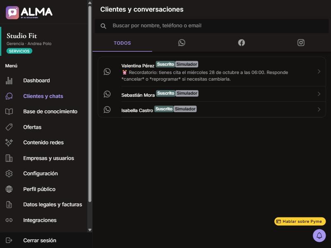
Task: Click the Menú heading
Action: [x=11, y=66]
